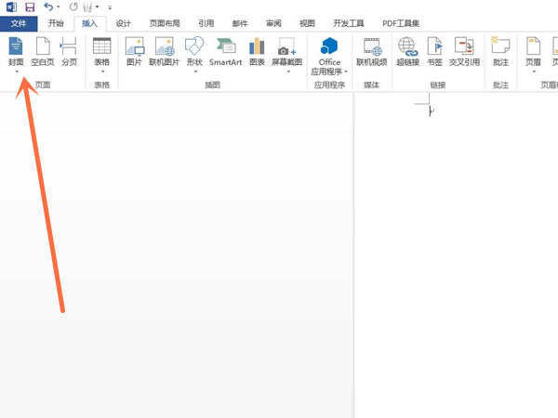Insert a Chart (图表)
This screenshot has height=418, width=558.
coord(257,52)
